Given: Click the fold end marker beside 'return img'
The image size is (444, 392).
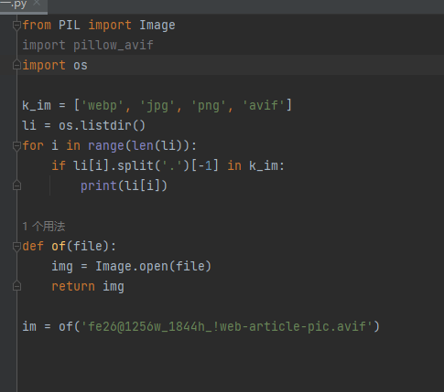Looking at the screenshot, I should coord(16,286).
